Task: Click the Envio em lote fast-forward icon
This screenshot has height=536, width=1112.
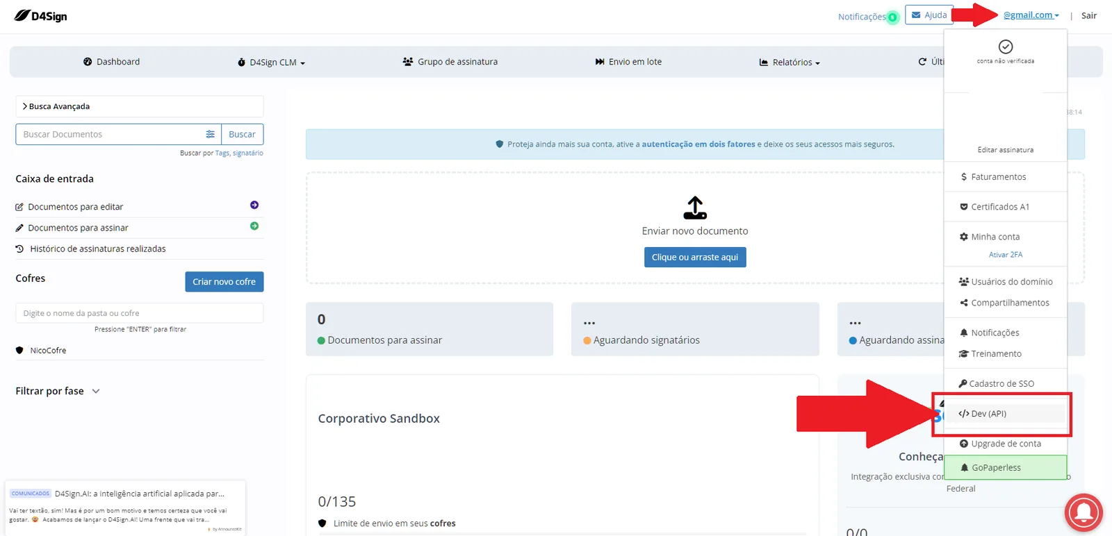Action: [600, 62]
